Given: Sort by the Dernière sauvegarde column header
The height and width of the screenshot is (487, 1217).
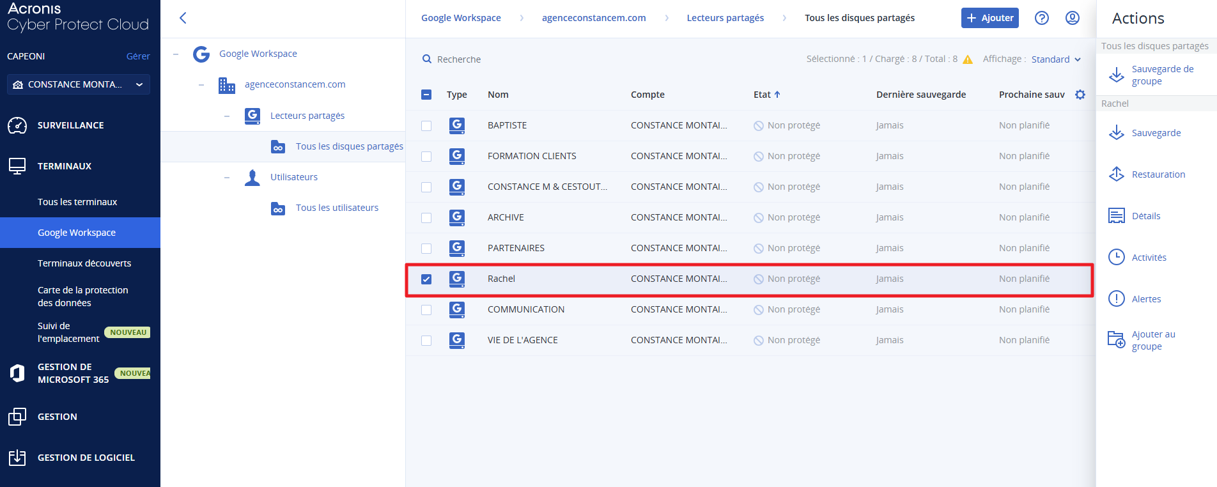Looking at the screenshot, I should [921, 95].
